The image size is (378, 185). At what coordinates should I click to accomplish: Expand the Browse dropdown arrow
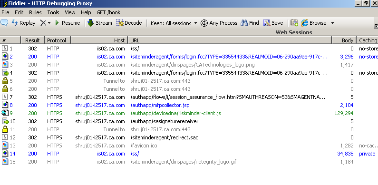[x=332, y=23]
